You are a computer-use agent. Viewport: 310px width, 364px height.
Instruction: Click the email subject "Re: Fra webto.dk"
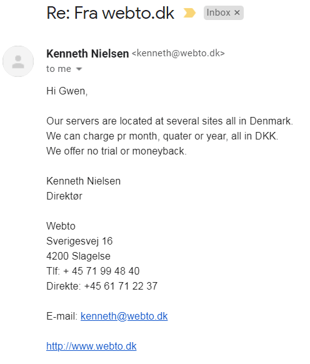coord(110,13)
